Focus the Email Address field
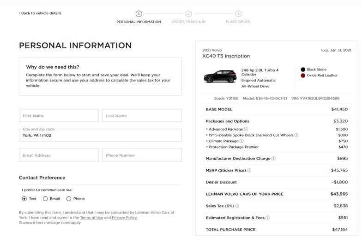The width and height of the screenshot is (362, 236). [x=59, y=155]
